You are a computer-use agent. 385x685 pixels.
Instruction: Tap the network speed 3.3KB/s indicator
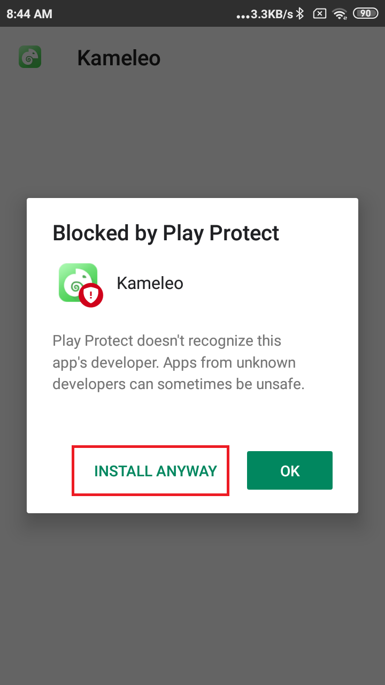[272, 14]
